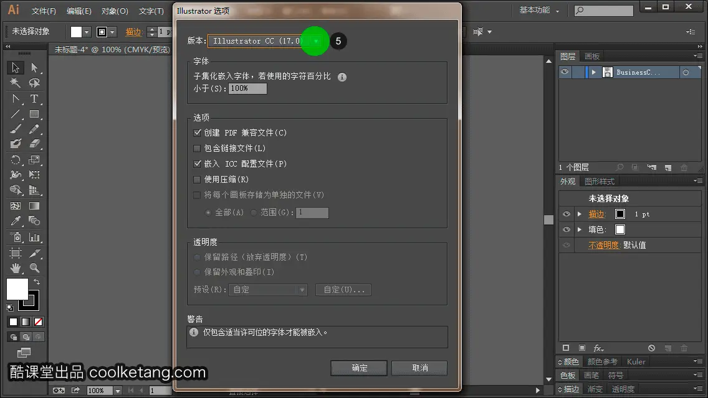Select the Perspective Grid tool
The width and height of the screenshot is (708, 398).
click(34, 190)
